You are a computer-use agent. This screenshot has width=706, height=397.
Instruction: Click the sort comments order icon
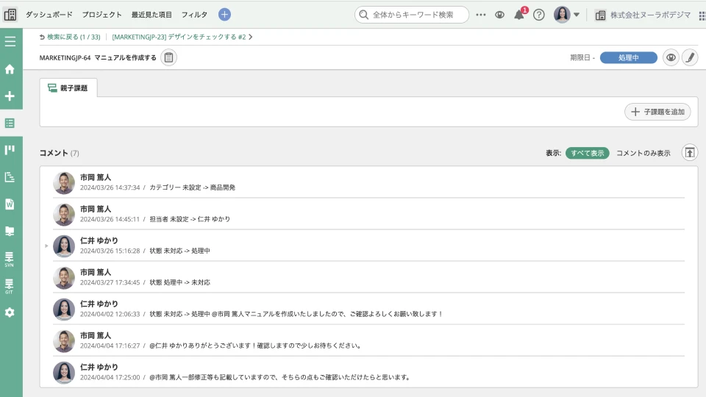690,153
